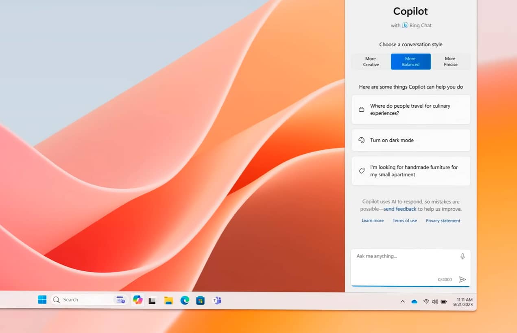Screen dimensions: 517x333
Task: Open Copilot from the taskbar
Action: click(137, 300)
